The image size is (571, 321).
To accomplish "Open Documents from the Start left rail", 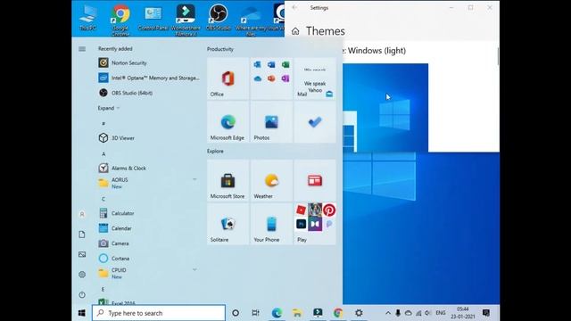I will coord(82,235).
